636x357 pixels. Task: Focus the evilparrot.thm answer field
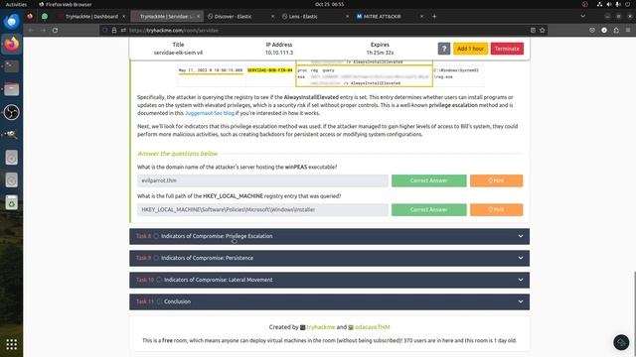coord(262,180)
